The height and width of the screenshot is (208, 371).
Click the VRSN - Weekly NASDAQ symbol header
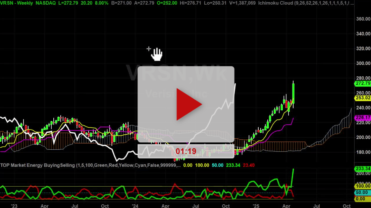coord(28,3)
